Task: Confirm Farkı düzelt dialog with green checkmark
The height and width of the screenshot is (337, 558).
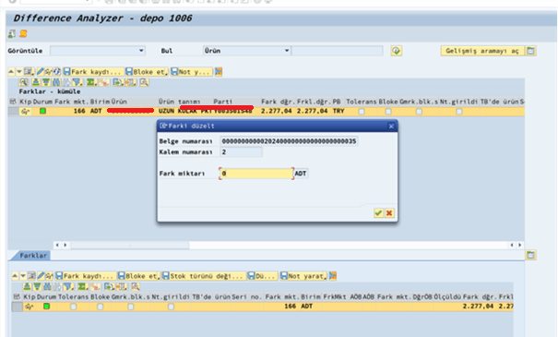Action: point(378,213)
